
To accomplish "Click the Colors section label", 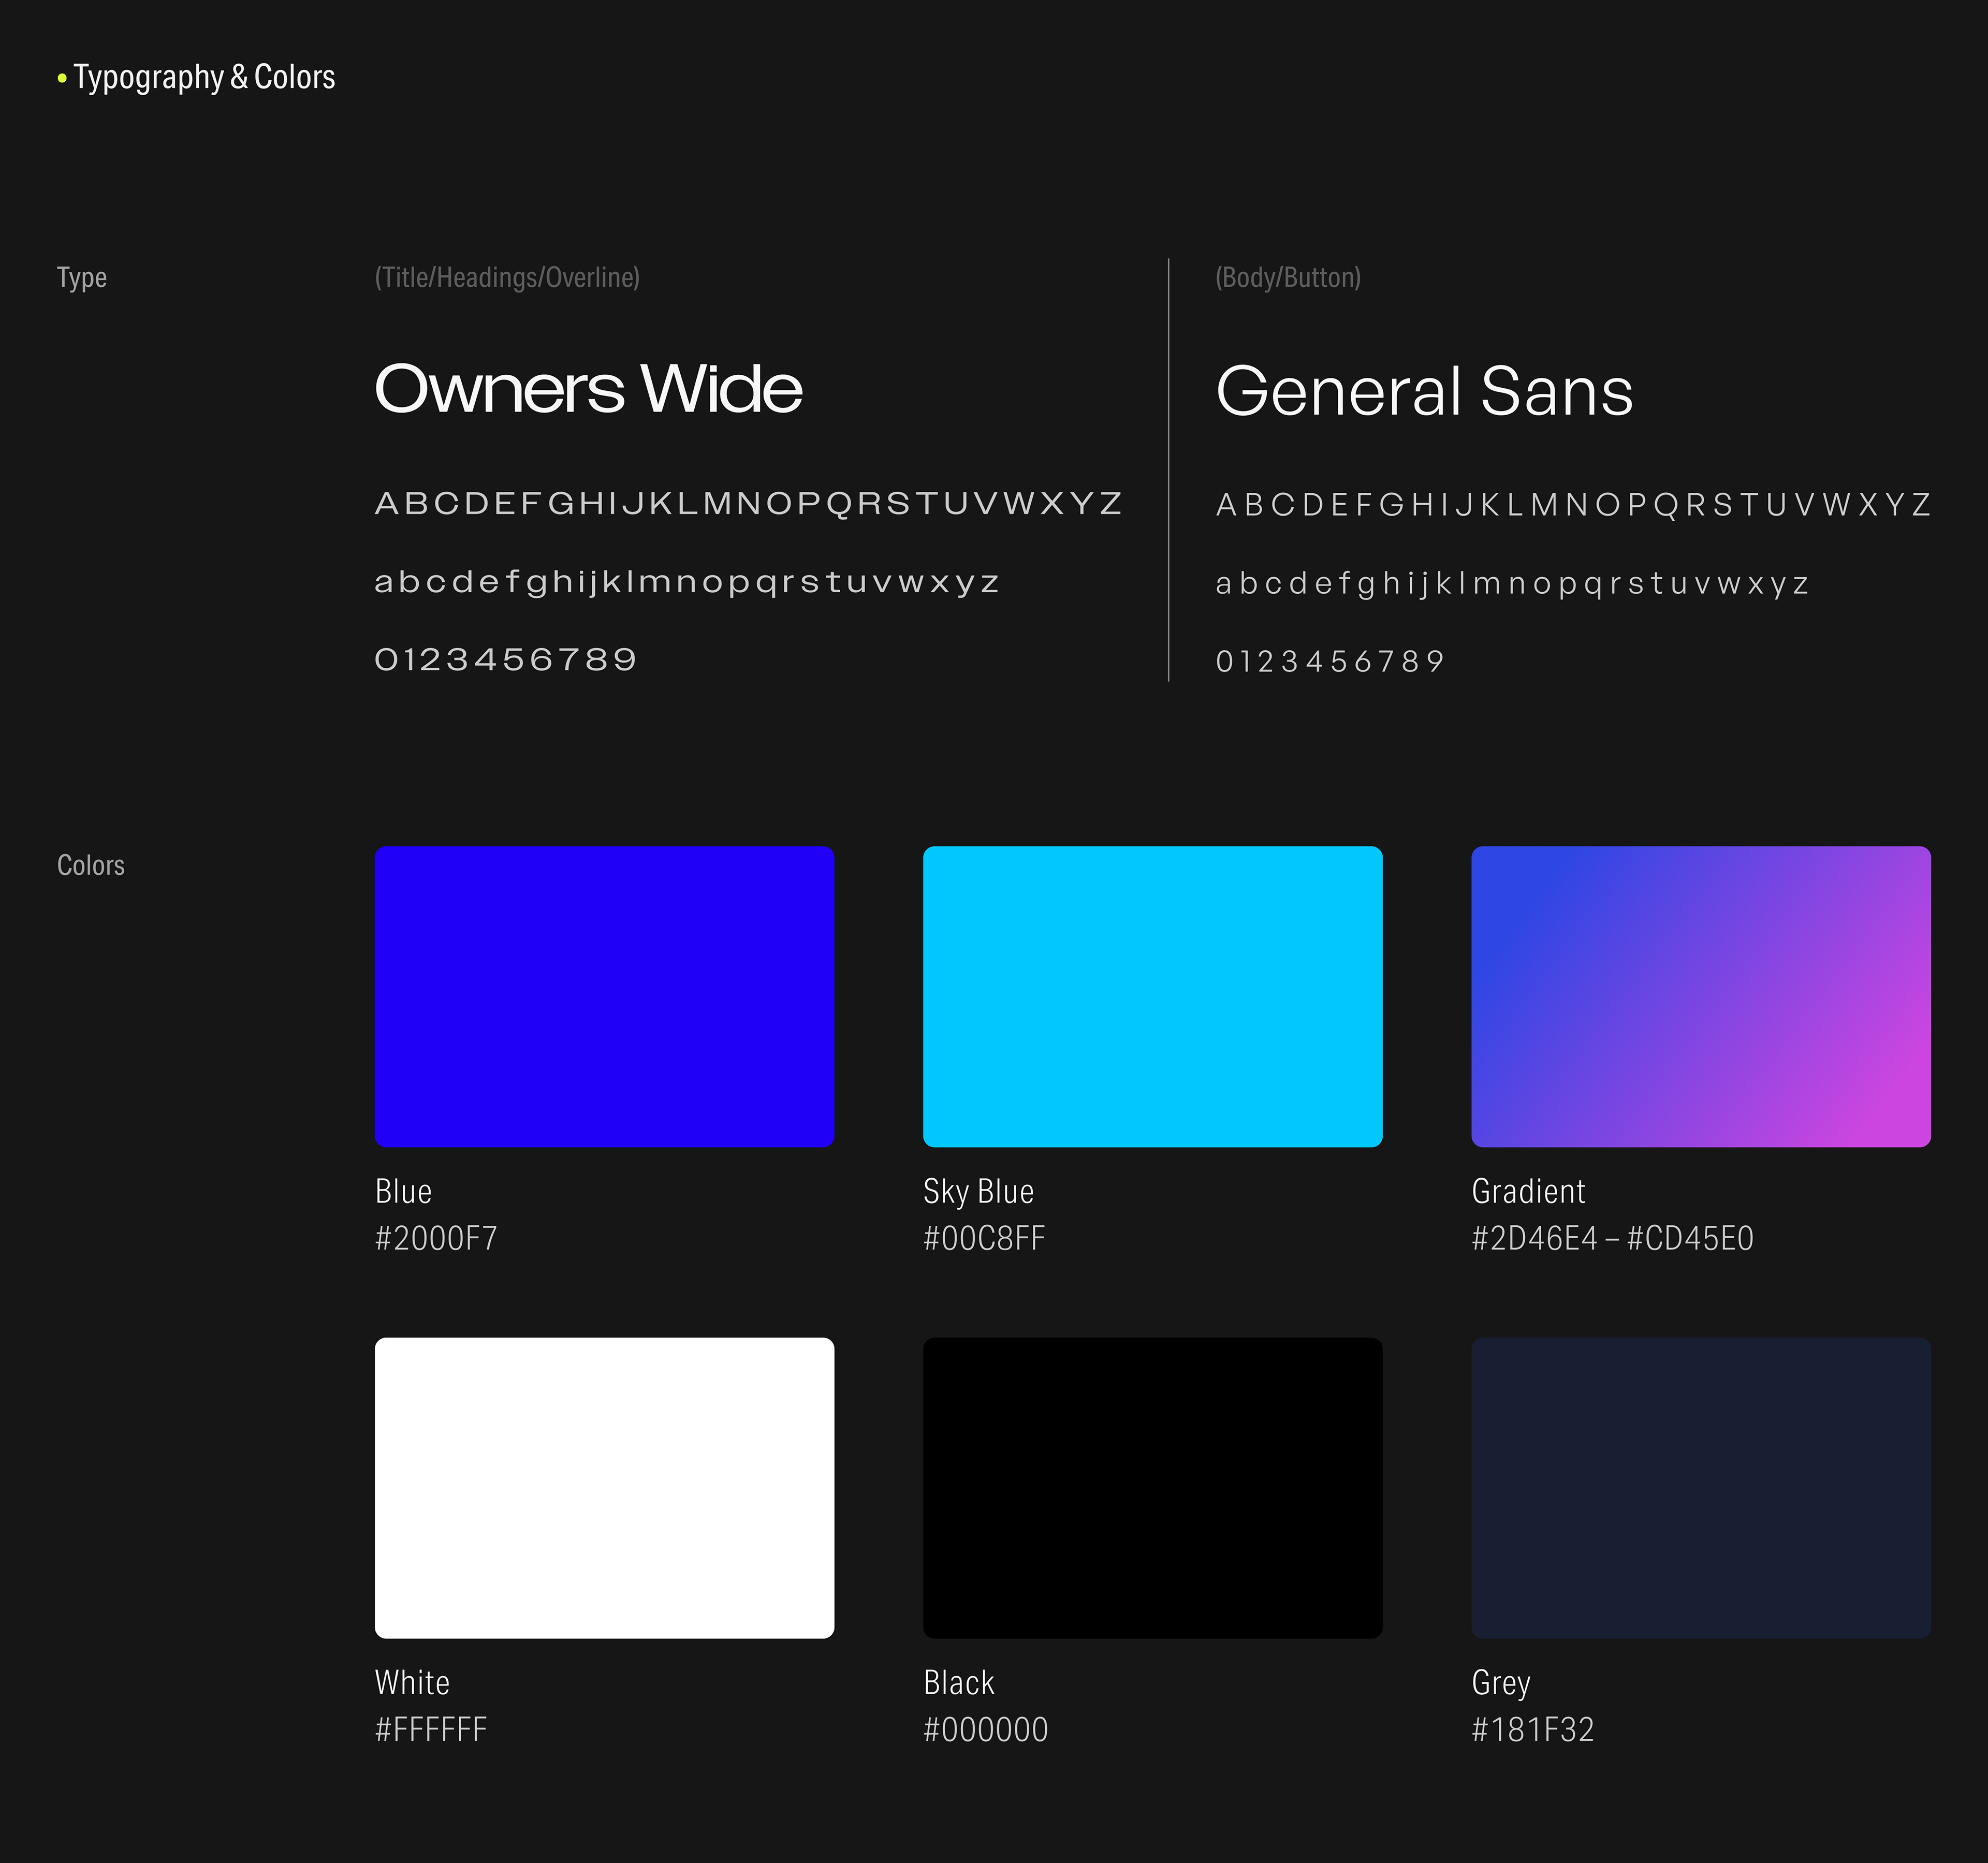I will 91,865.
